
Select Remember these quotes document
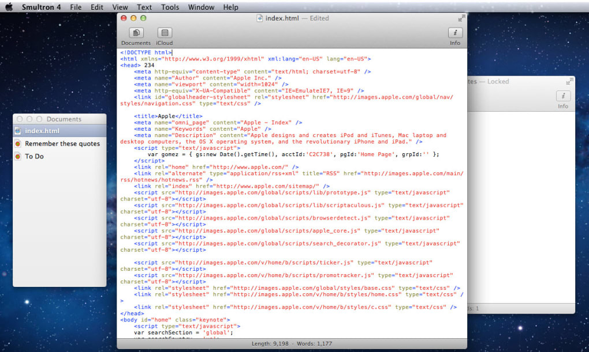click(x=59, y=143)
